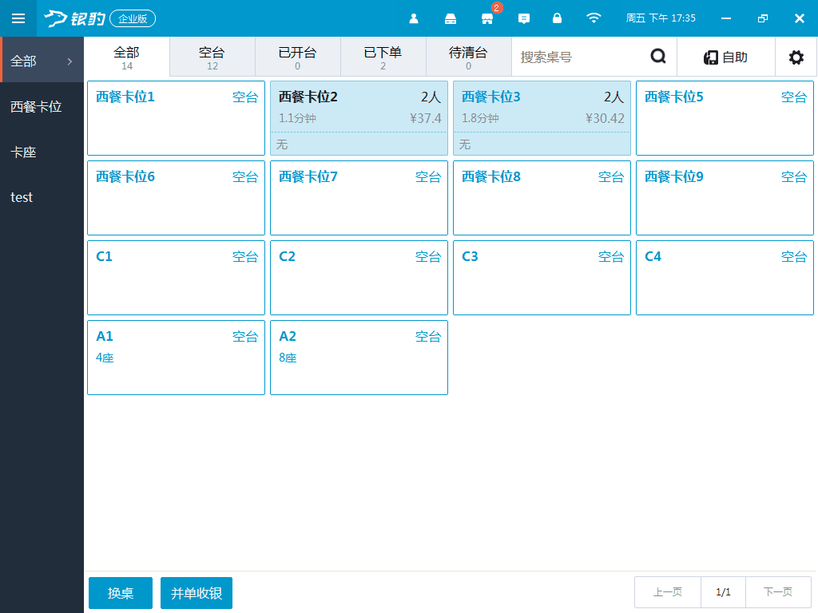Open table C3
Viewport: 818px width, 613px height.
click(x=542, y=278)
